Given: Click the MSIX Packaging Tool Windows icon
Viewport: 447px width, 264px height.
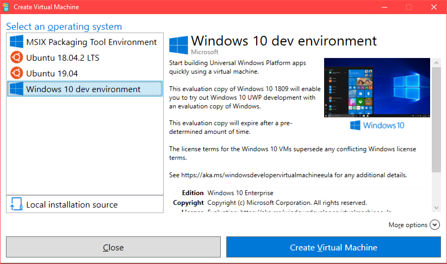Looking at the screenshot, I should click(17, 42).
